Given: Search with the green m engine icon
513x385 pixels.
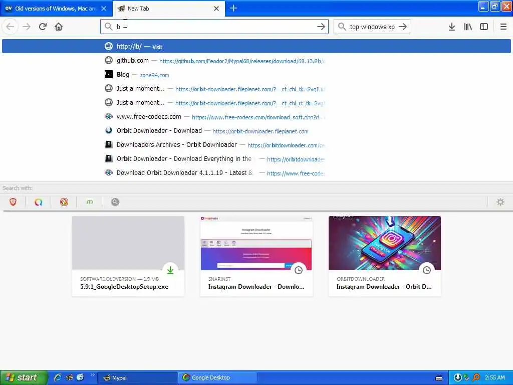Looking at the screenshot, I should [90, 202].
